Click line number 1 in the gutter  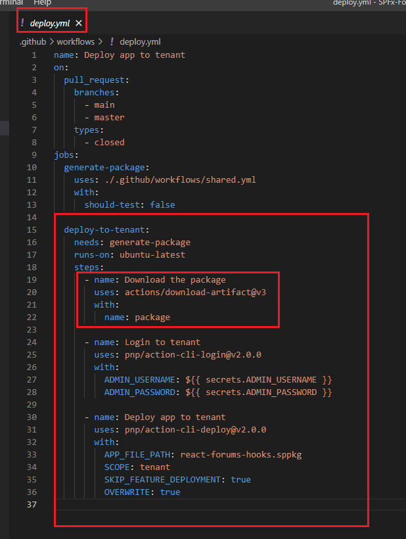(x=34, y=55)
